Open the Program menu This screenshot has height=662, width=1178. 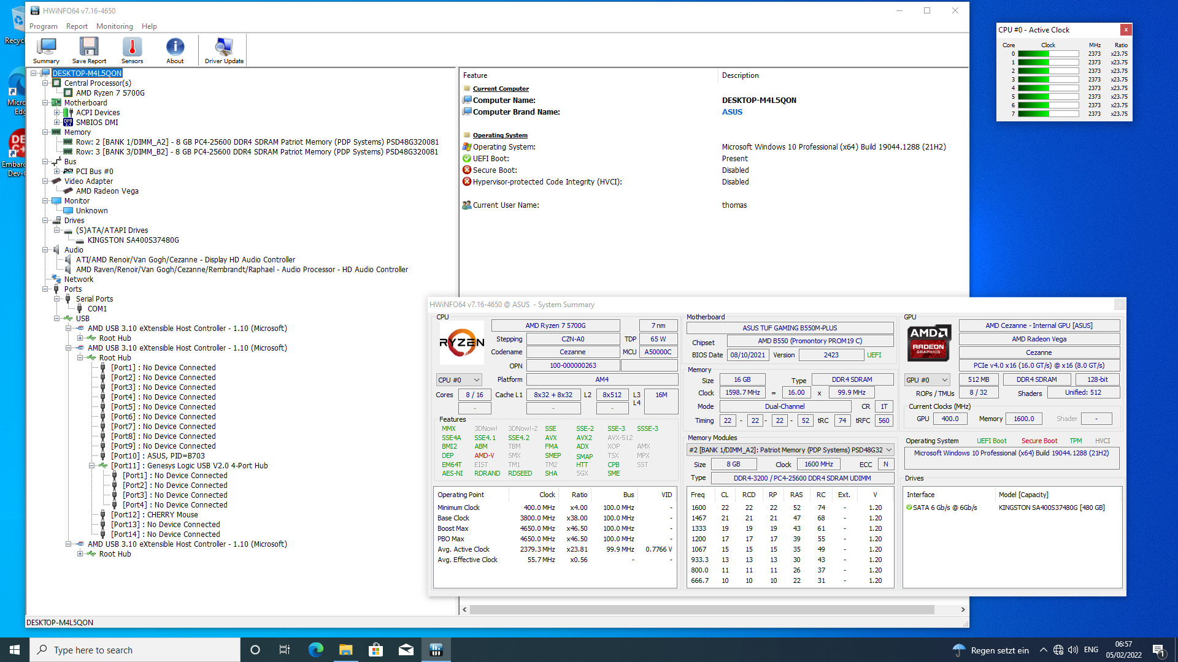[x=44, y=26]
